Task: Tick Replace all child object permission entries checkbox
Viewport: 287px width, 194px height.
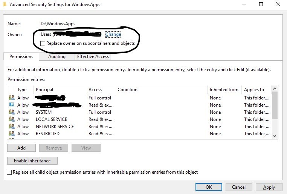Action: coord(9,172)
